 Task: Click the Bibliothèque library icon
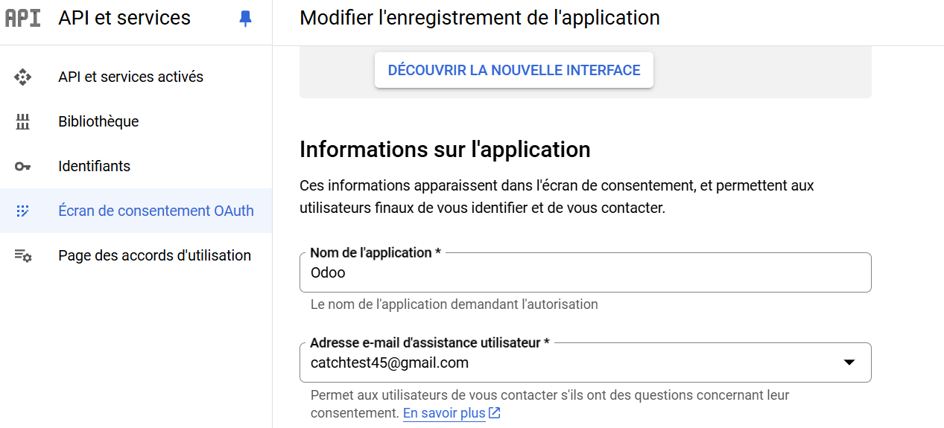pyautogui.click(x=23, y=121)
